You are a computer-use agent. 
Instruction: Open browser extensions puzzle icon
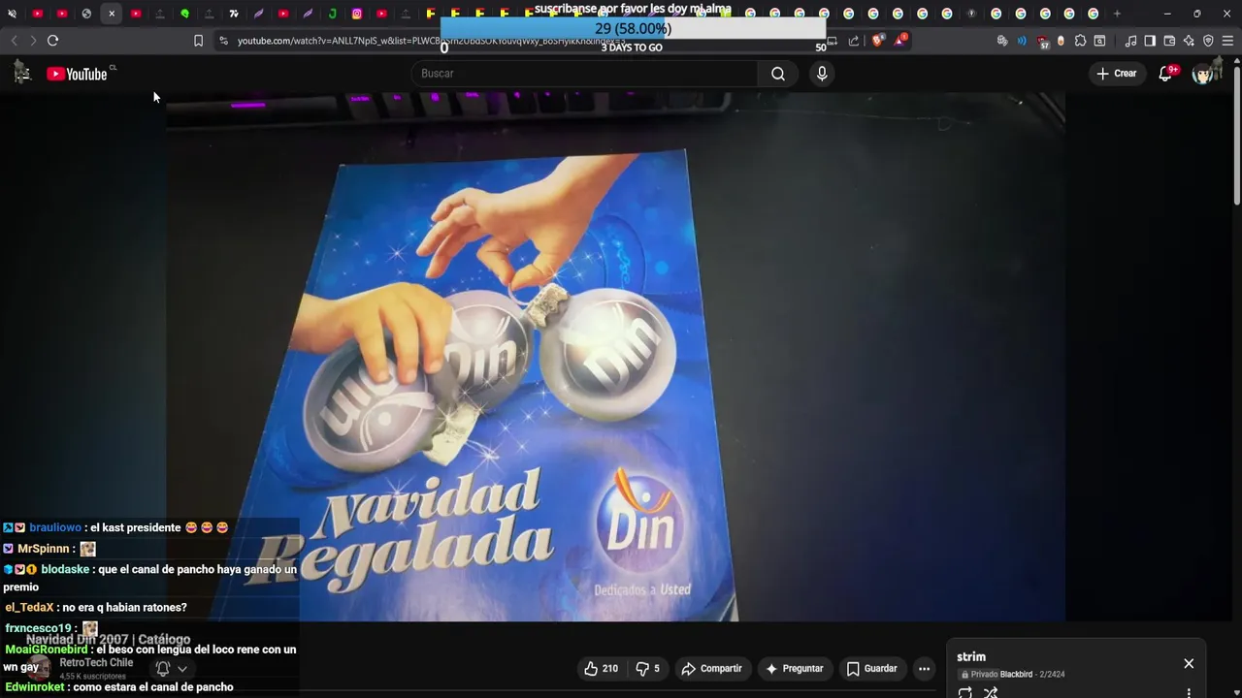pyautogui.click(x=1080, y=41)
